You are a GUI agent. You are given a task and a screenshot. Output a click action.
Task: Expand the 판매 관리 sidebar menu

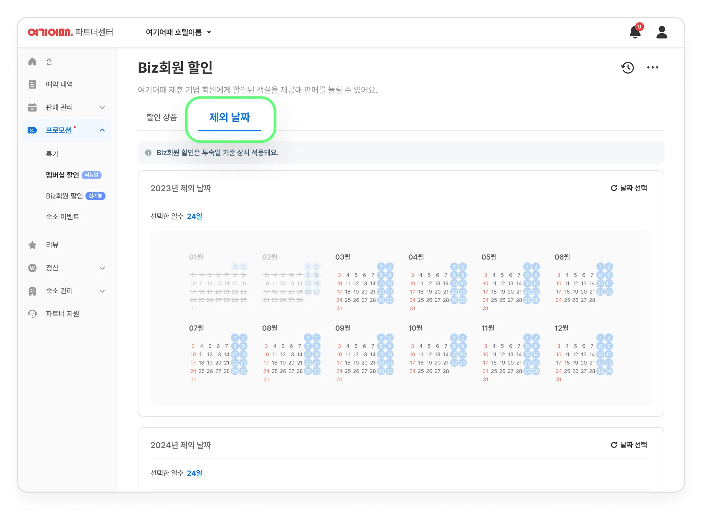pyautogui.click(x=102, y=107)
